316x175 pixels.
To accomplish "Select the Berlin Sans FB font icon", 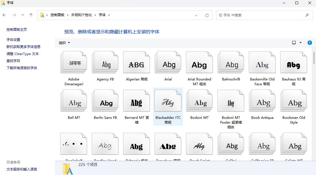I will [x=105, y=101].
